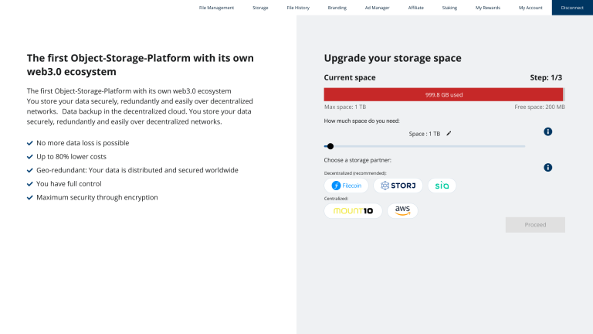Open File History page
Viewport: 593px width, 334px height.
coord(298,8)
